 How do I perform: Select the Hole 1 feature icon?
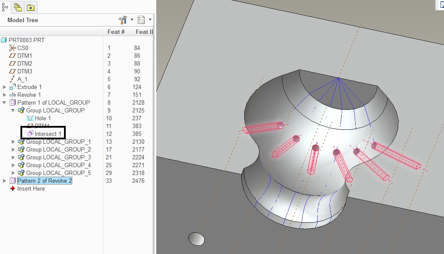[30, 118]
